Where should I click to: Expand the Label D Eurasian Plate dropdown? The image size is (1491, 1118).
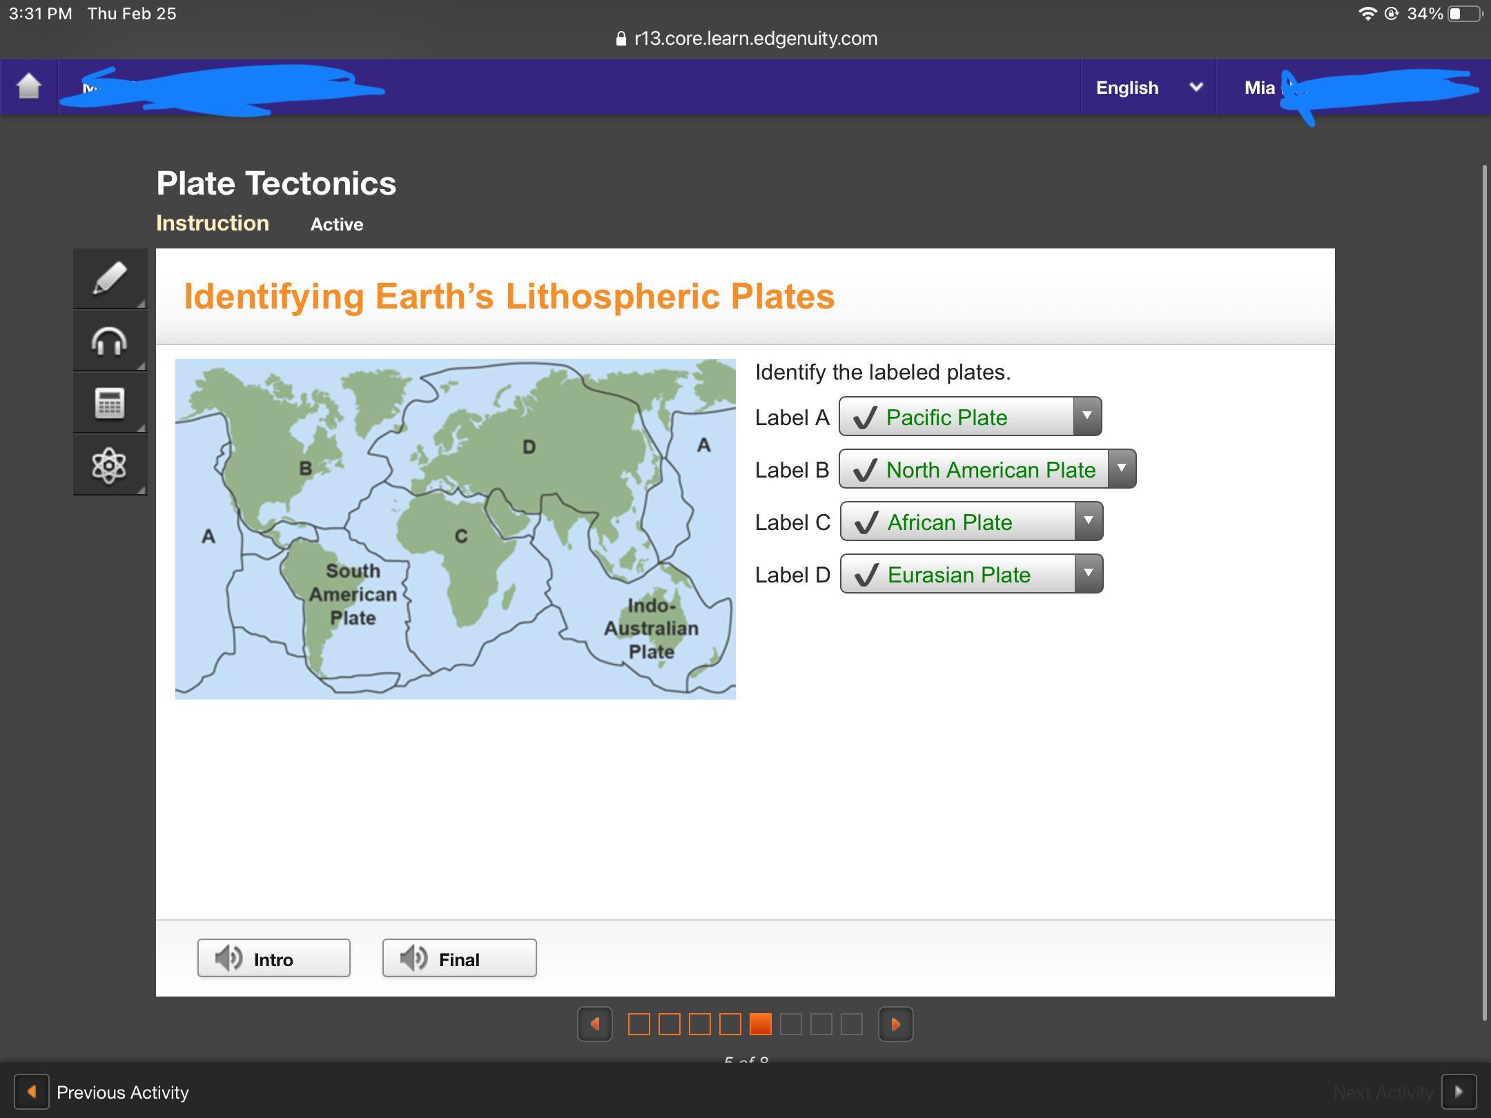coord(1088,573)
